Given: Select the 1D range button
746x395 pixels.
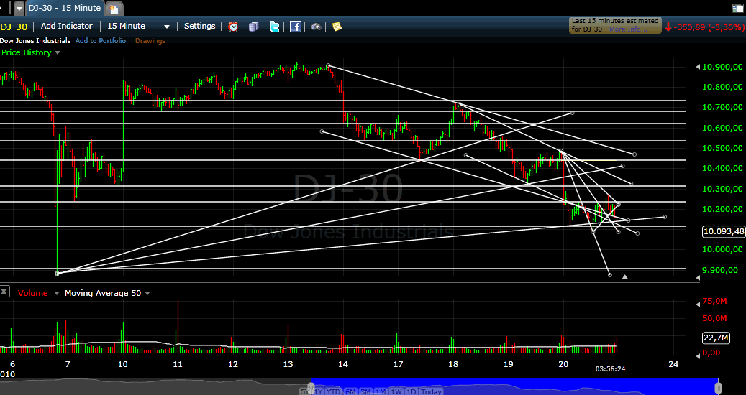Looking at the screenshot, I should click(x=411, y=391).
